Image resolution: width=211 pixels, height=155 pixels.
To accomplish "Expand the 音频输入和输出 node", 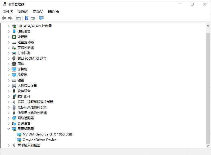I will [9, 145].
